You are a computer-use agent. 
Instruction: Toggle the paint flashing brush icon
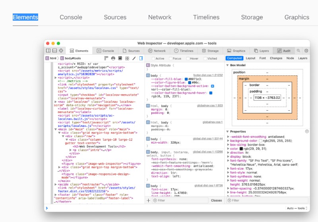click(134, 58)
